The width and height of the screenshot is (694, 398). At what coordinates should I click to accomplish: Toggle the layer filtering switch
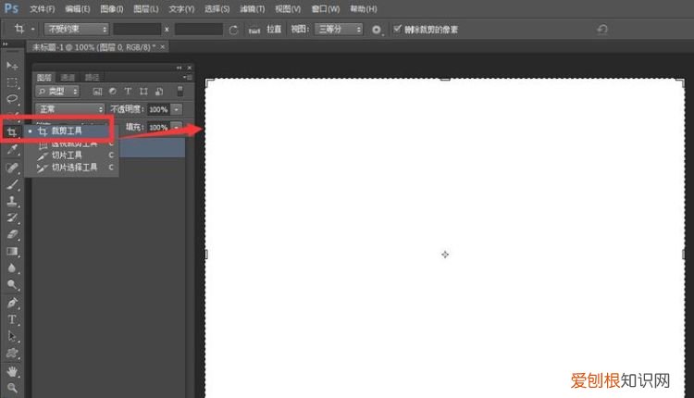(180, 92)
